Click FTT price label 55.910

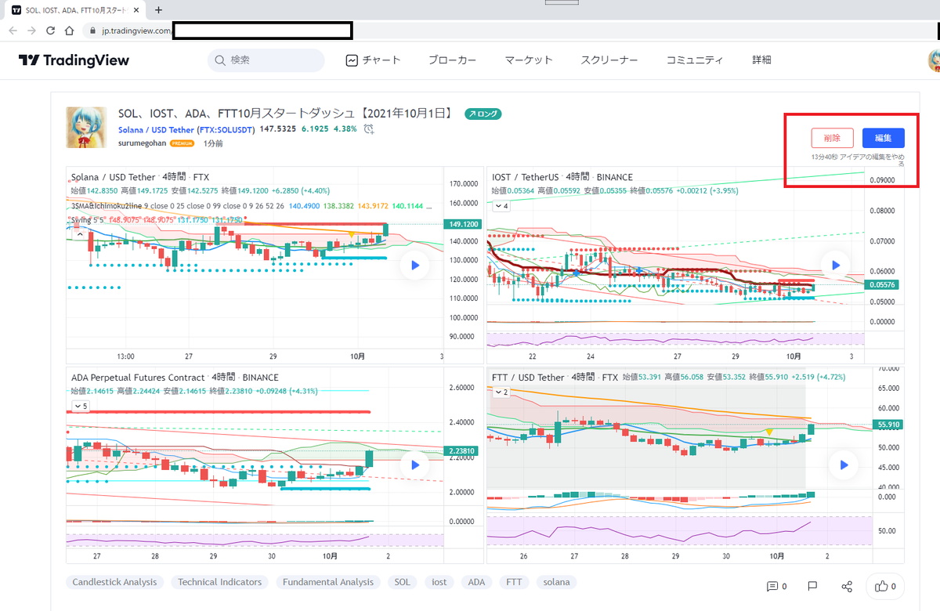click(x=888, y=425)
